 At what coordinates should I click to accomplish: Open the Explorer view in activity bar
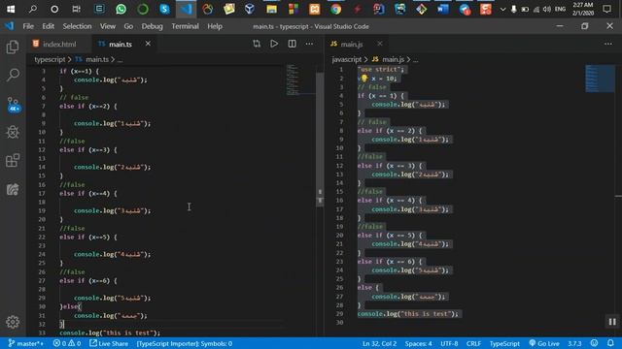[13, 48]
